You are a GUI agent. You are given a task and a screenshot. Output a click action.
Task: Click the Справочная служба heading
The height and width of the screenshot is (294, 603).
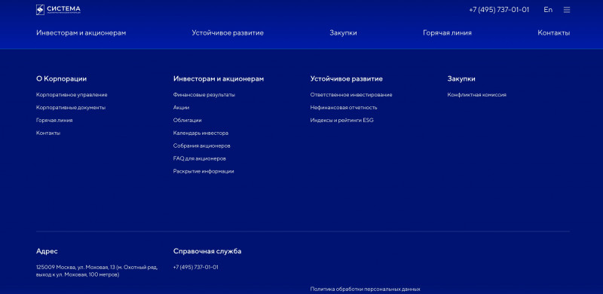pos(207,251)
